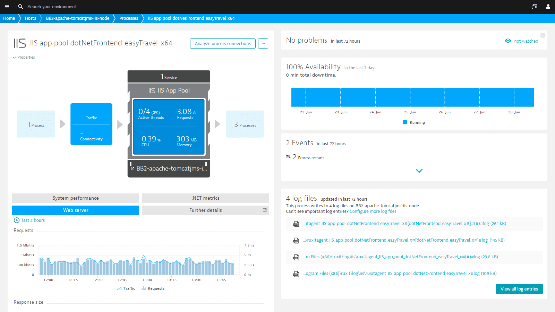Viewport: 555px width, 312px height.
Task: Open the 1 Process tile
Action: point(36,124)
